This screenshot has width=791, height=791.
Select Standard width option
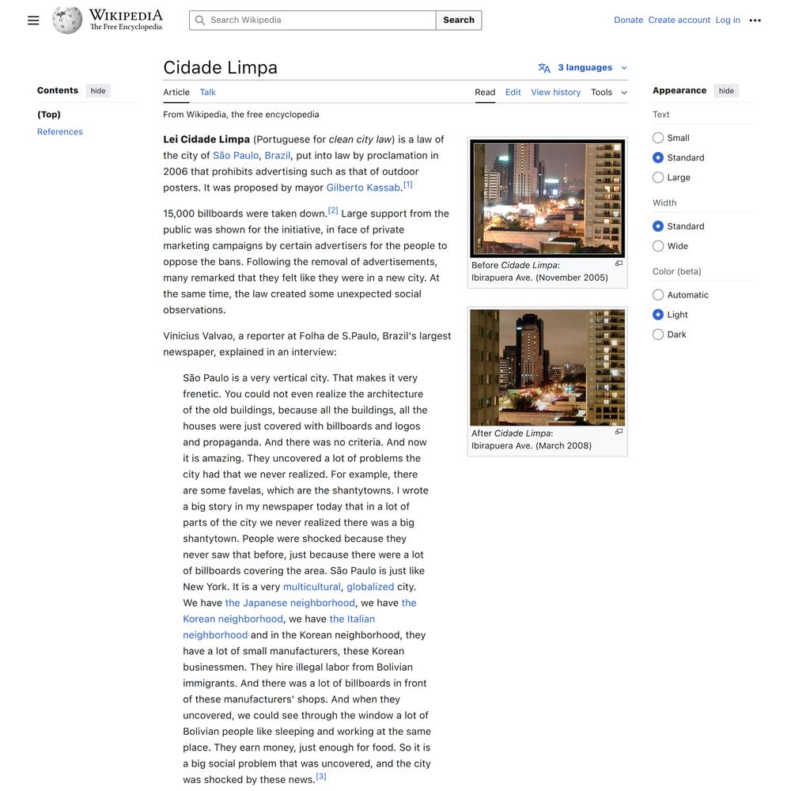pos(658,226)
